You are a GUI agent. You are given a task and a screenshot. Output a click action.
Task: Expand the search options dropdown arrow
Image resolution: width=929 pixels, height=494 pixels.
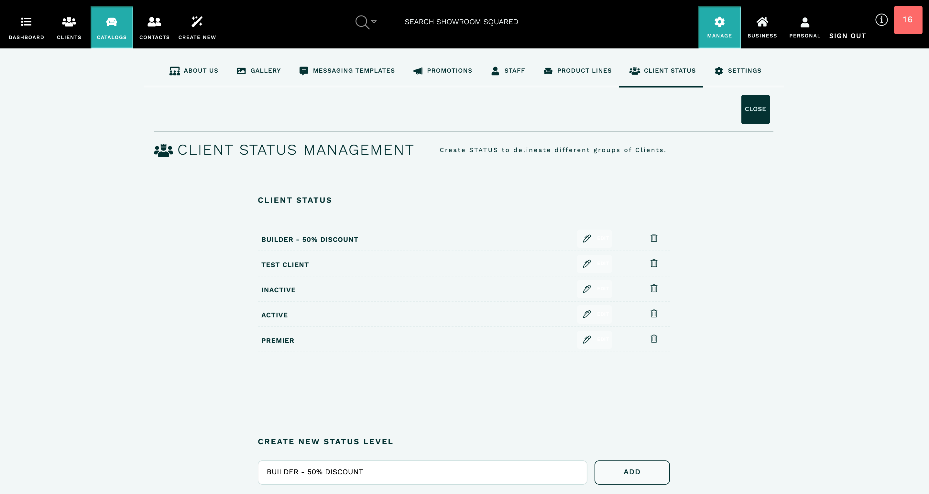tap(374, 22)
